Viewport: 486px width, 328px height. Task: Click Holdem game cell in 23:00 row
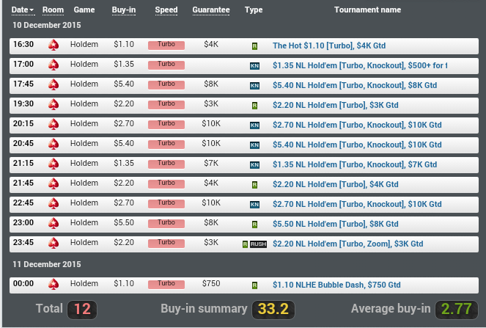(84, 223)
